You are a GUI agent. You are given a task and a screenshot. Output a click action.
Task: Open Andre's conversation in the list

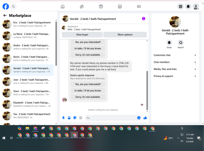click(27, 47)
